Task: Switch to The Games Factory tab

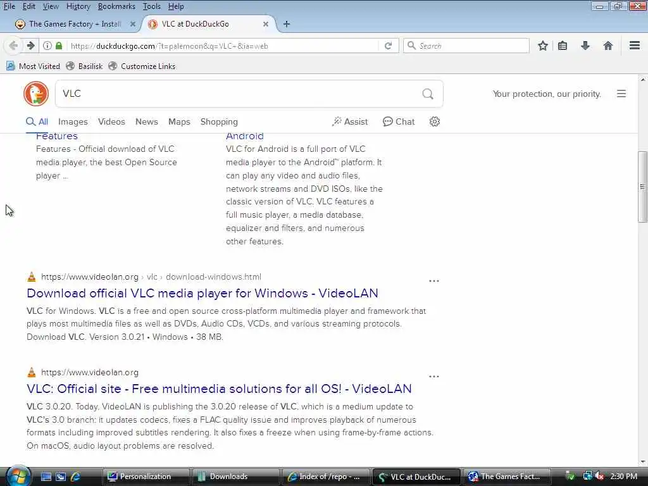Action: [75, 24]
